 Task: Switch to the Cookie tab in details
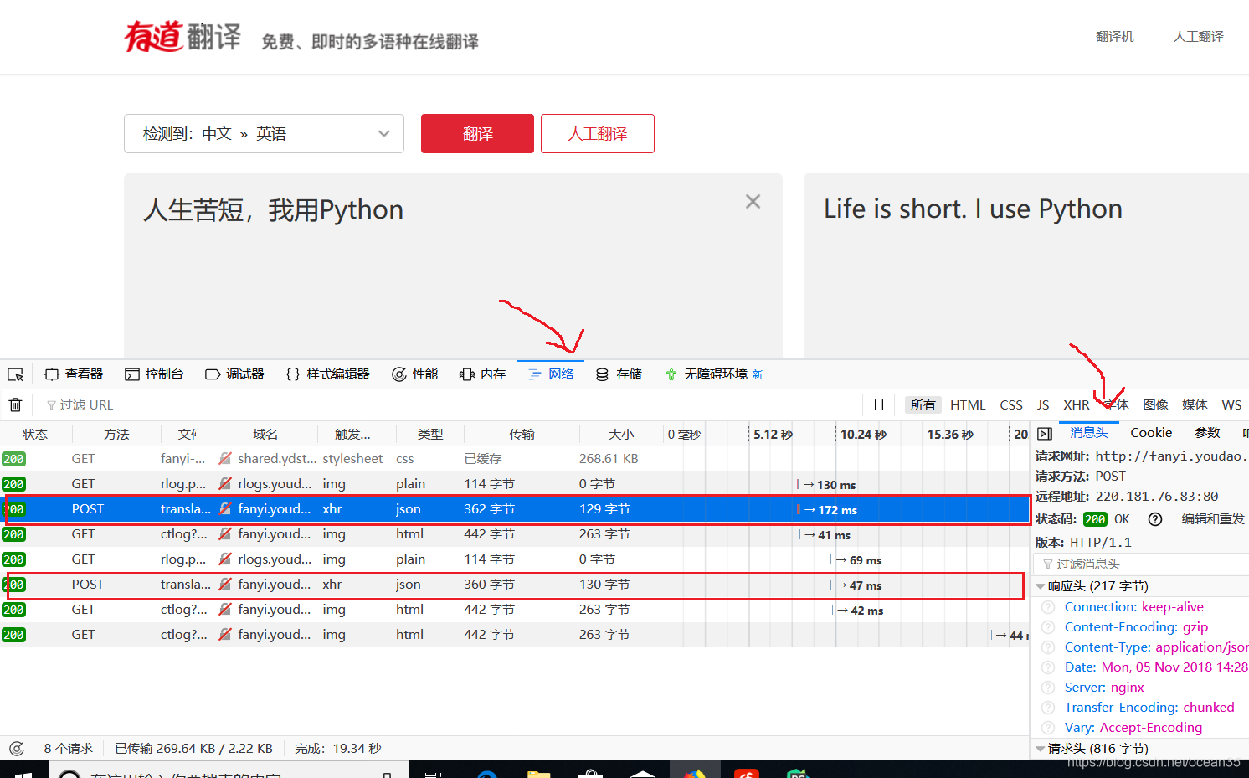point(1151,433)
